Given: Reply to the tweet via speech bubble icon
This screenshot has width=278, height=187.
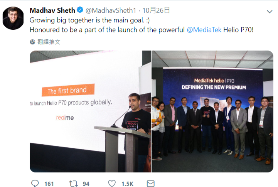Looking at the screenshot, I should tap(35, 184).
